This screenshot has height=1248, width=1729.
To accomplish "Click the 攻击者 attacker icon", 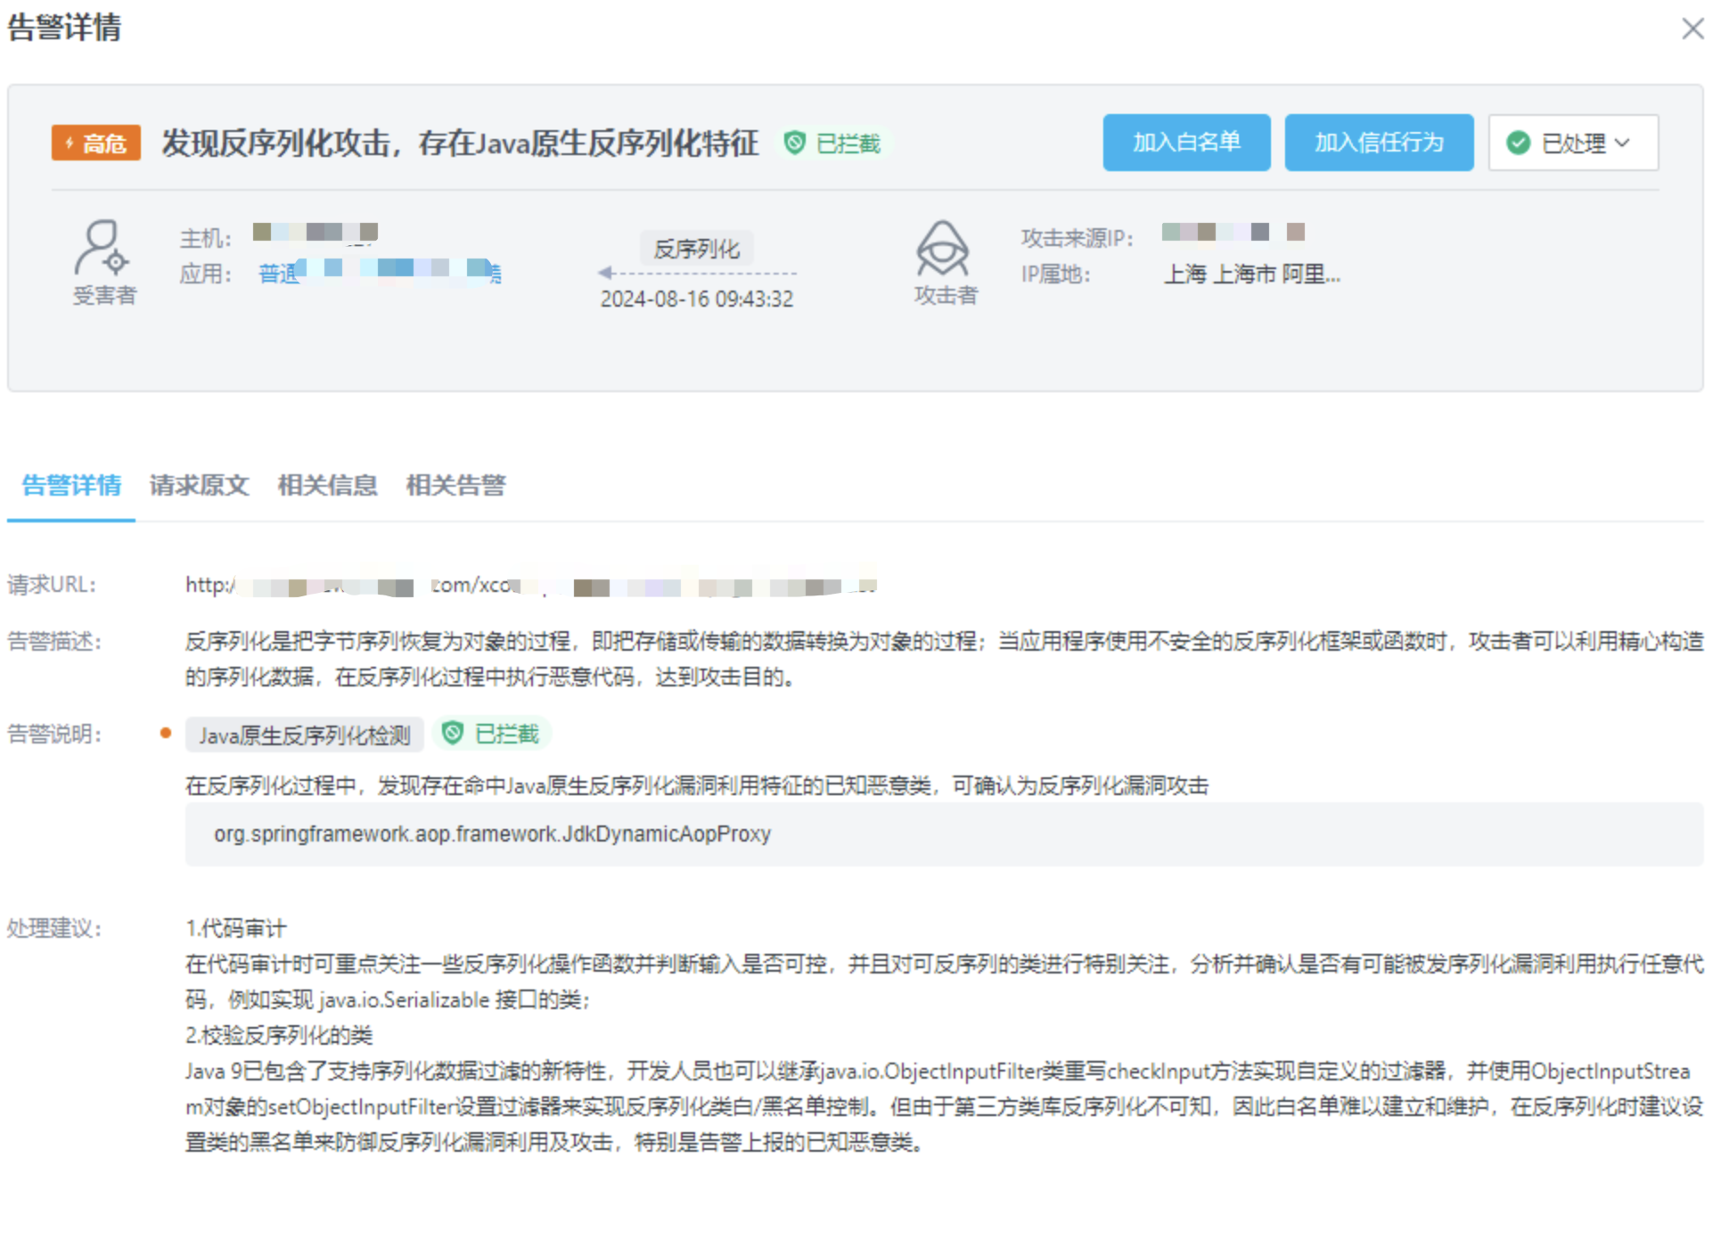I will pos(942,248).
